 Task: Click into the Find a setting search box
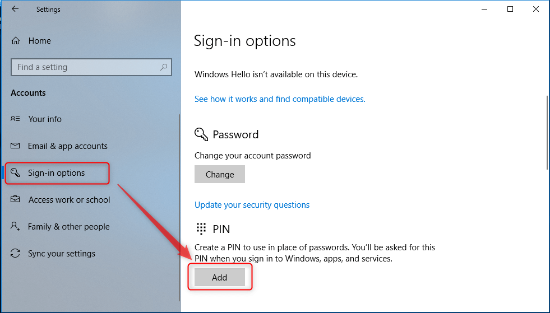91,67
